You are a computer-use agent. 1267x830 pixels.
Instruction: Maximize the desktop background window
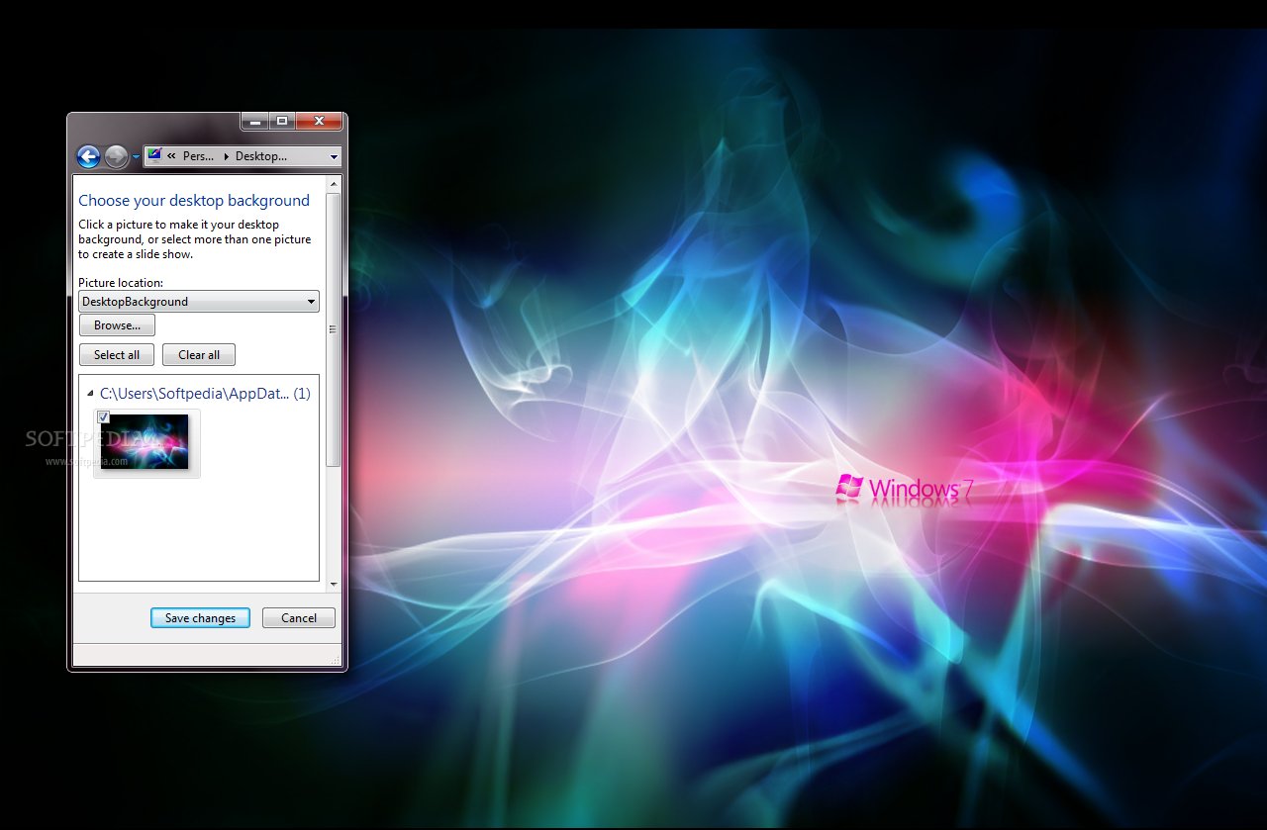click(282, 121)
